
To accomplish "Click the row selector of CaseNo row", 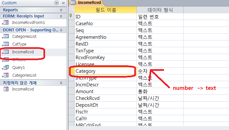I will point(71,23).
